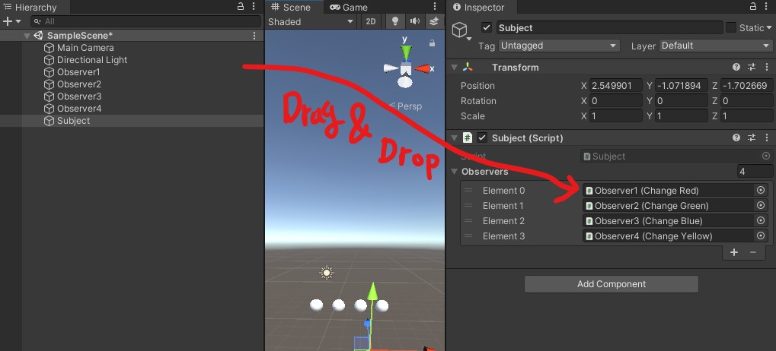Open Transform presets icon

click(x=752, y=67)
